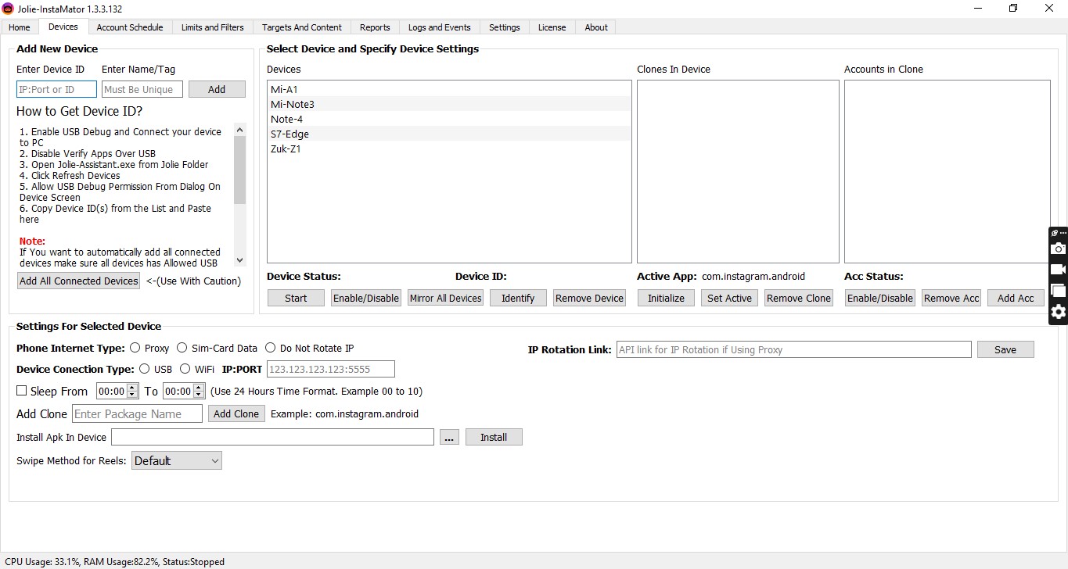Open the Swipe Method for Reels dropdown

click(176, 461)
